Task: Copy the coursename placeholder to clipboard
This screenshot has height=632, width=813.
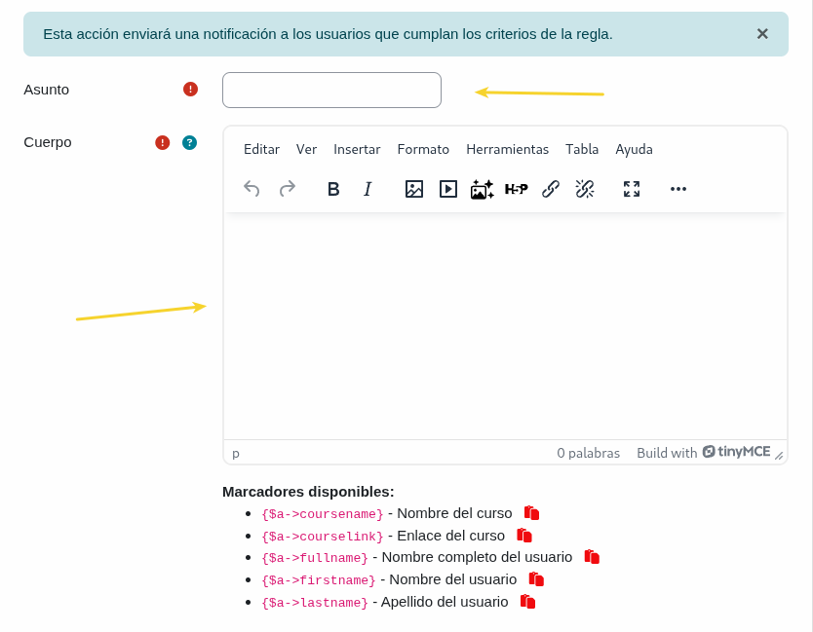Action: click(x=531, y=512)
